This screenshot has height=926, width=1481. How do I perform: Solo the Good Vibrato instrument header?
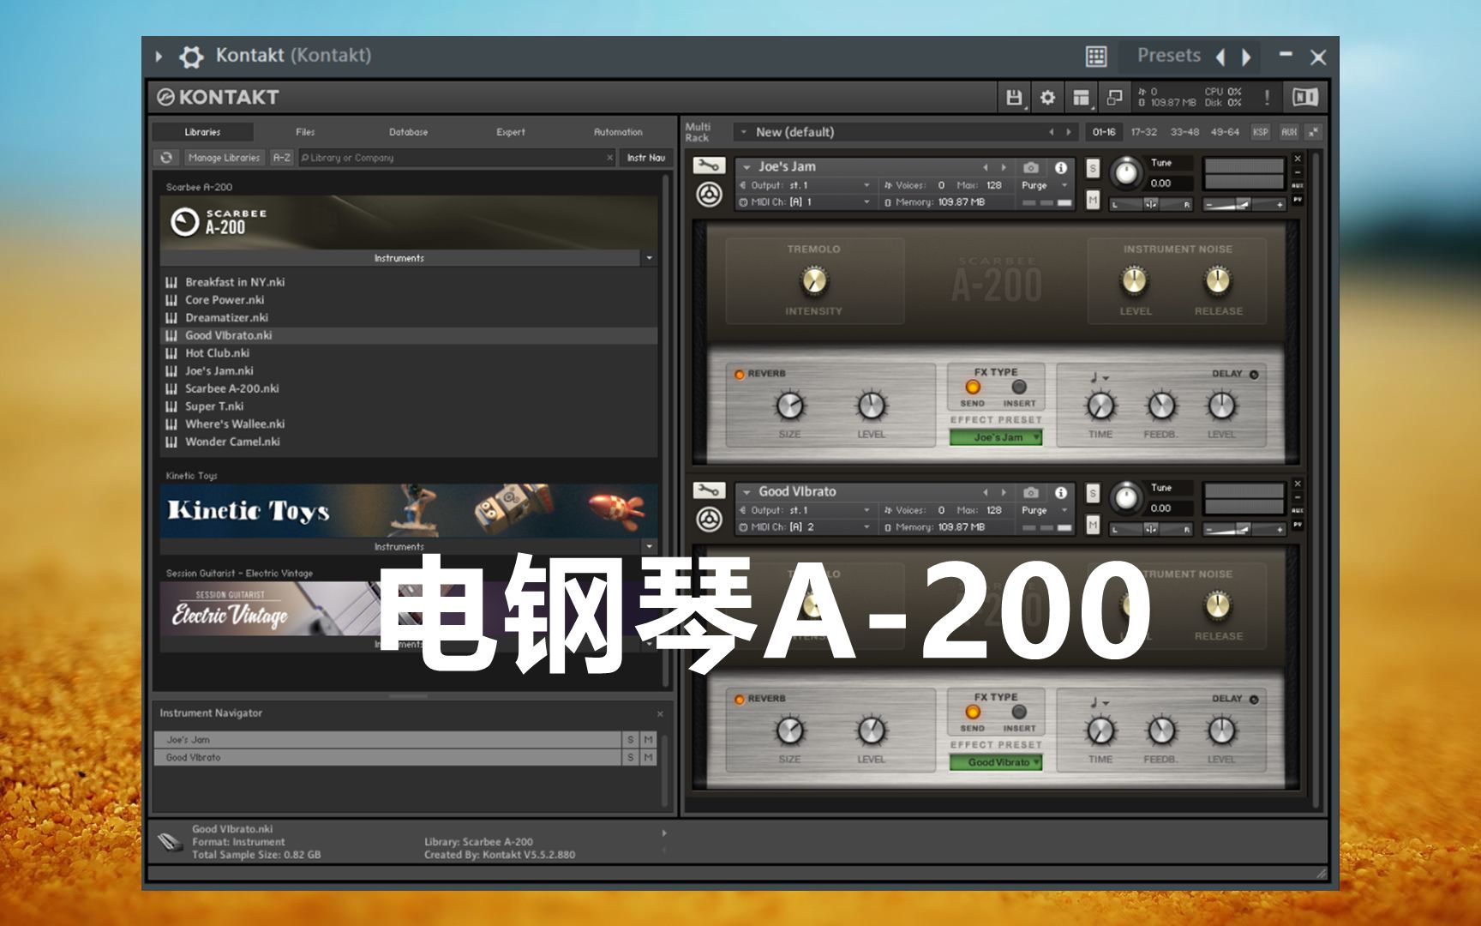point(1093,494)
